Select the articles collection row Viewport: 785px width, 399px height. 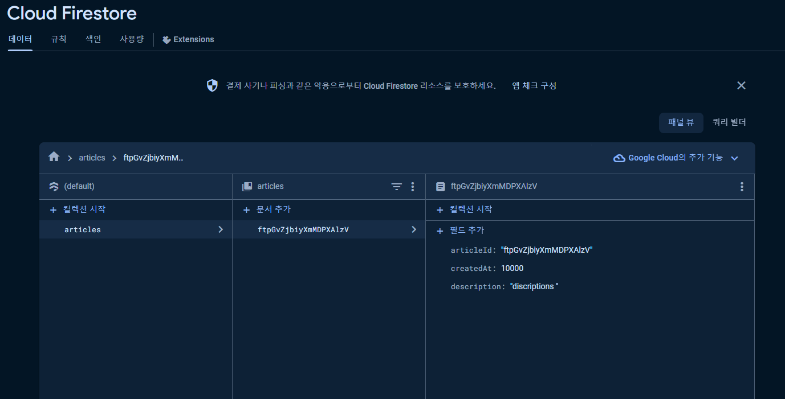point(136,229)
